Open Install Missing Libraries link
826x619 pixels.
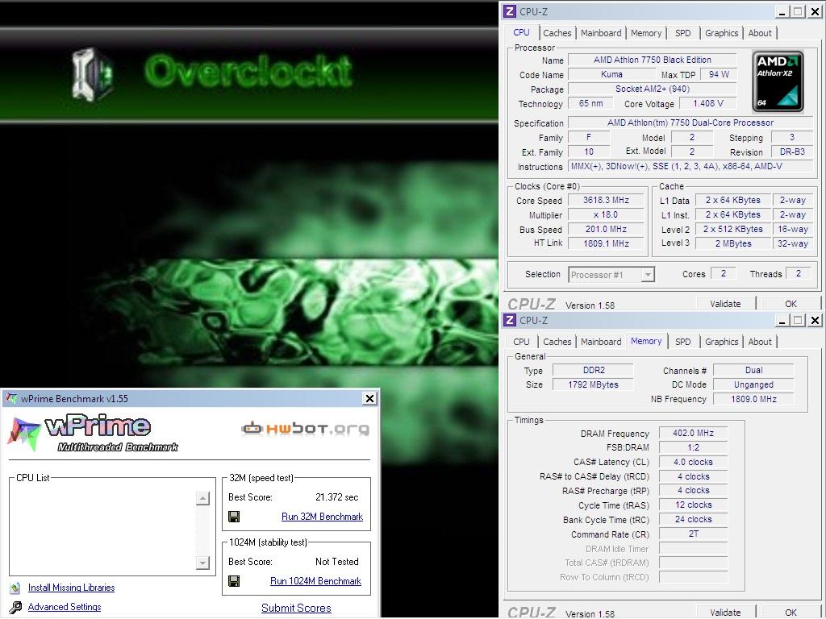pos(71,588)
